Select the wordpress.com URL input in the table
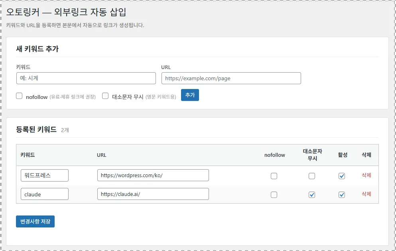Screen dimensions: 396x251 tap(153, 175)
